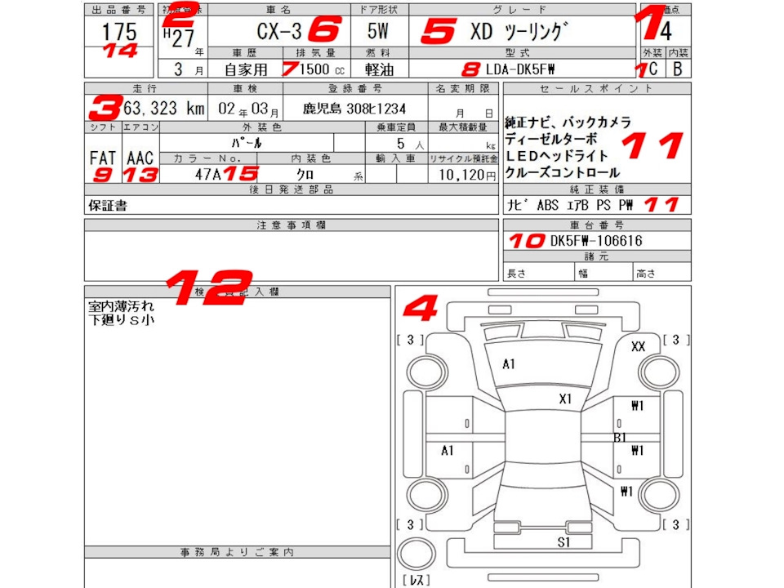Click the 事務局よりご案内 header

pyautogui.click(x=238, y=552)
